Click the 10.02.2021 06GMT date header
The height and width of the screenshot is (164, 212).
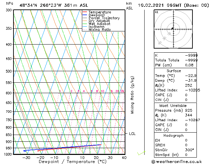tap(174, 5)
